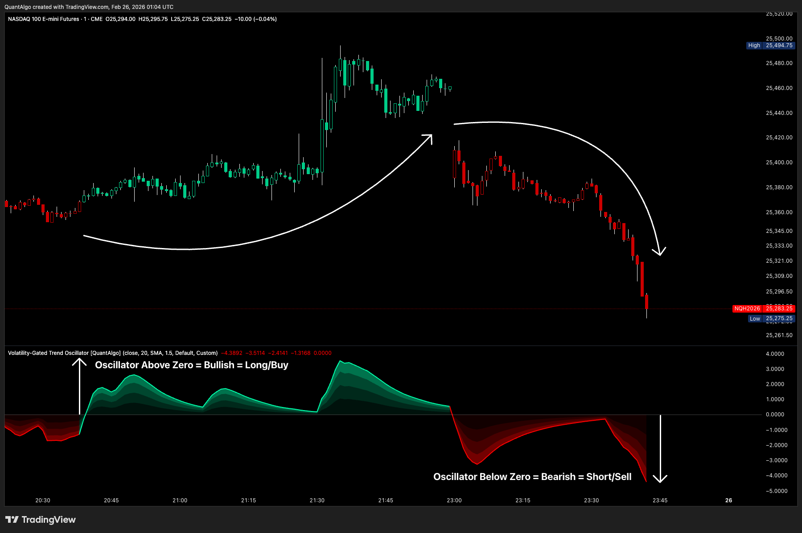The height and width of the screenshot is (533, 802).
Task: Click the 25,480.00 price axis label
Action: [x=779, y=63]
